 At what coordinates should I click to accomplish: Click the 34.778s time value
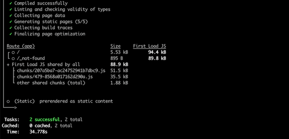38,132
